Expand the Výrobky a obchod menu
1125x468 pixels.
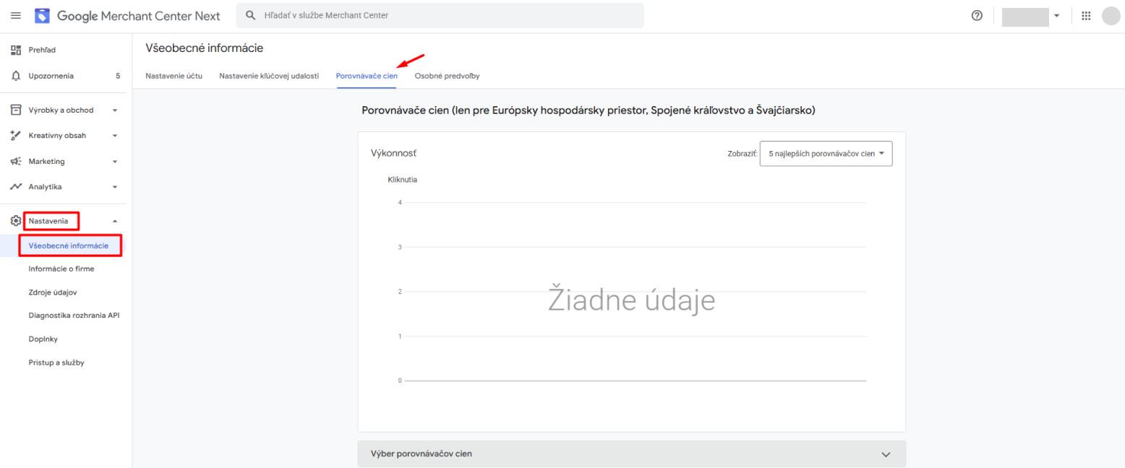pyautogui.click(x=114, y=110)
